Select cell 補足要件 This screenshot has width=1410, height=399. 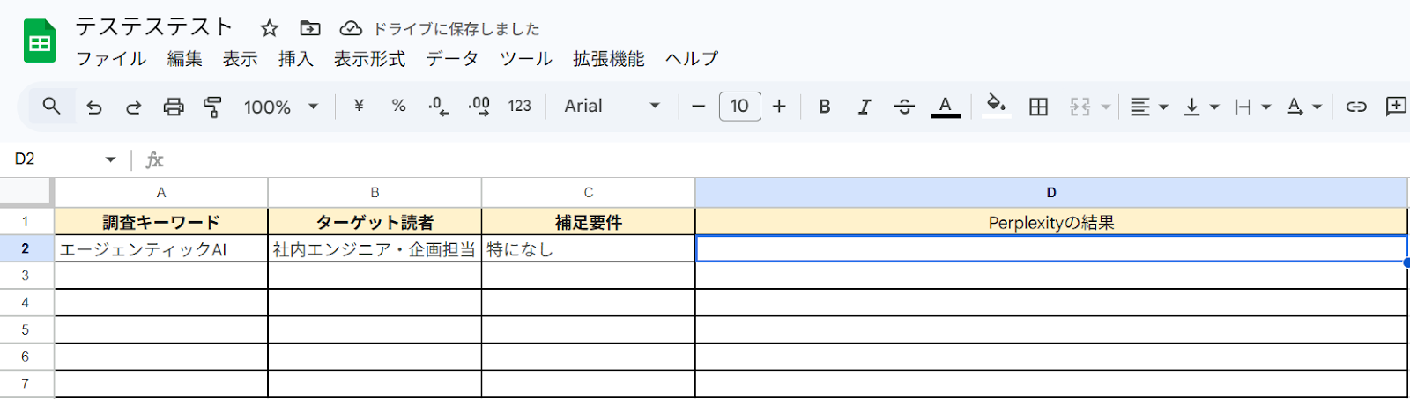tap(589, 222)
